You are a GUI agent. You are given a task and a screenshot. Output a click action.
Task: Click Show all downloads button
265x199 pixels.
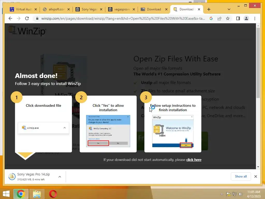point(241,176)
